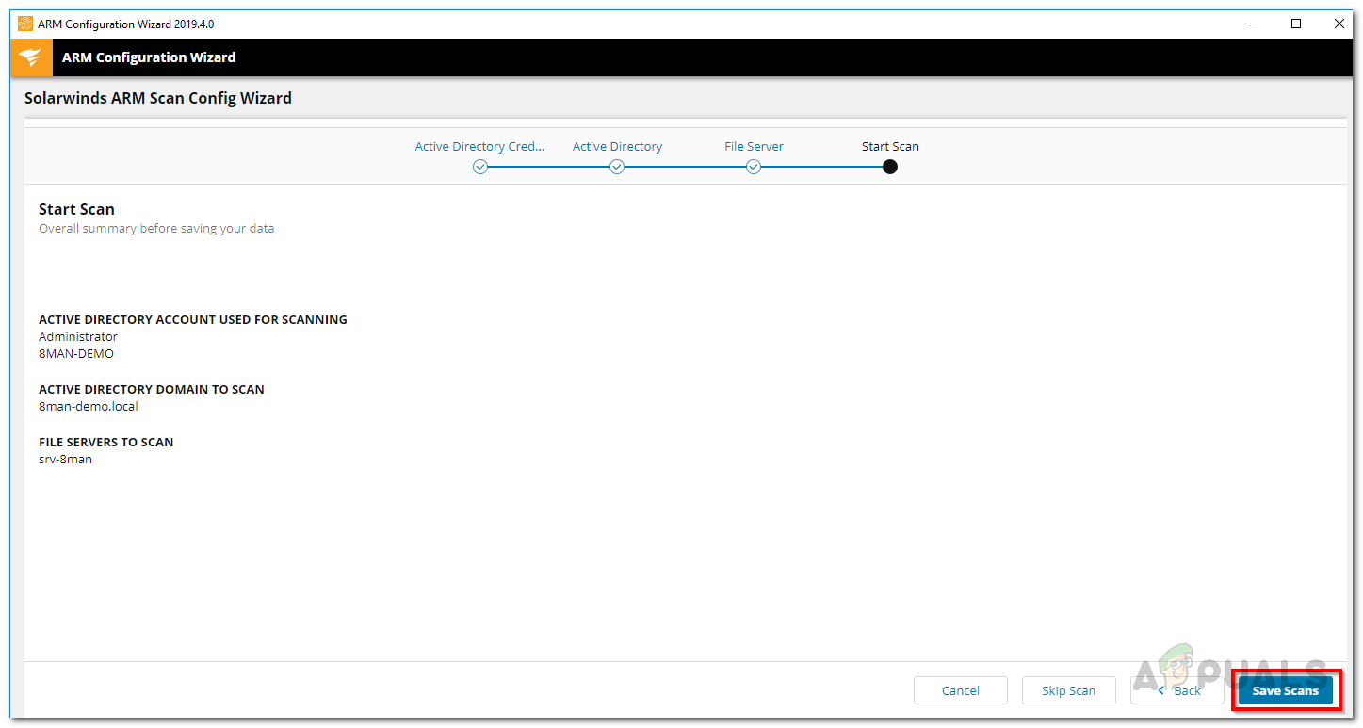Select the completed checkmark under Active Directory Cred...

pyautogui.click(x=480, y=167)
